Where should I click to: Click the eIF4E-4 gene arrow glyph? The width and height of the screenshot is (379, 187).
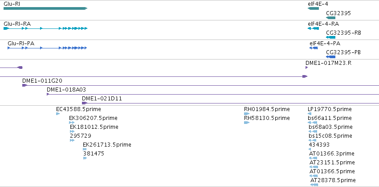[313, 8]
